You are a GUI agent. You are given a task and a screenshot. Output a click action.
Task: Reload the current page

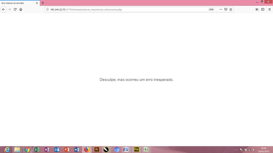(x=15, y=9)
